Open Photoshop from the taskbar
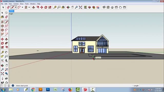This screenshot has width=164, height=92. tap(48, 89)
